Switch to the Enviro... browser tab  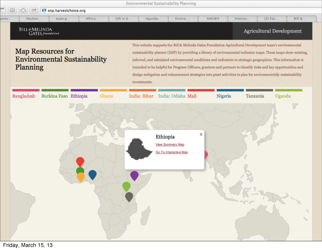pyautogui.click(x=183, y=19)
